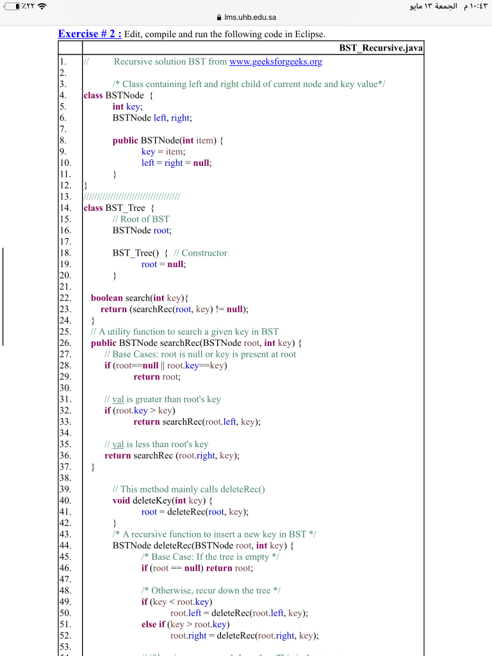Click 'Otherwise, recur down the tree' comment
The height and width of the screenshot is (656, 492).
click(211, 591)
